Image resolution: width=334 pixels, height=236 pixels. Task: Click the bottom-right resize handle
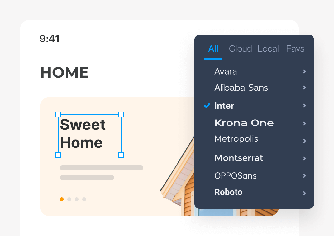pos(121,155)
